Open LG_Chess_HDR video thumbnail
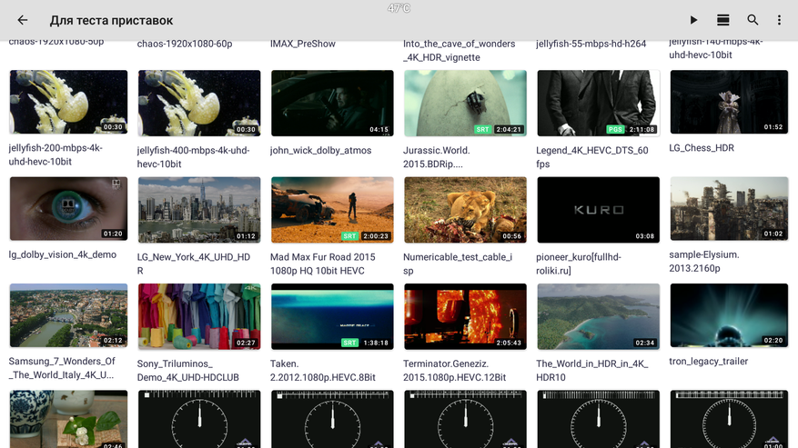The height and width of the screenshot is (448, 798). click(729, 102)
